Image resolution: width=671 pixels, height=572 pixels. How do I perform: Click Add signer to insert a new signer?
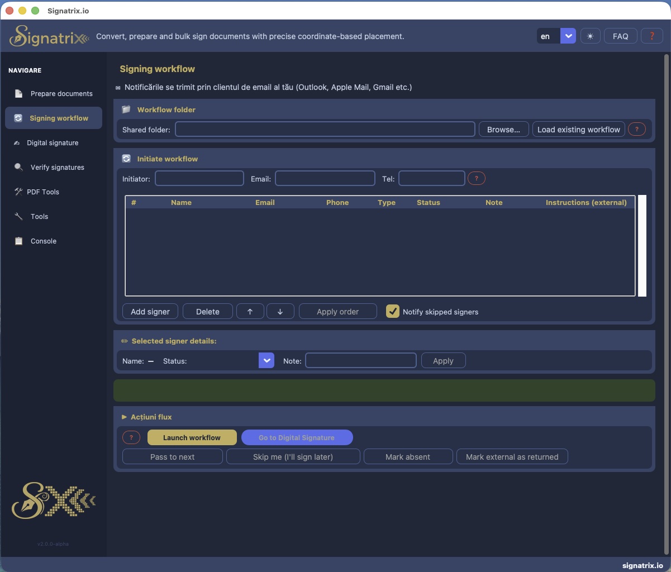pos(150,311)
